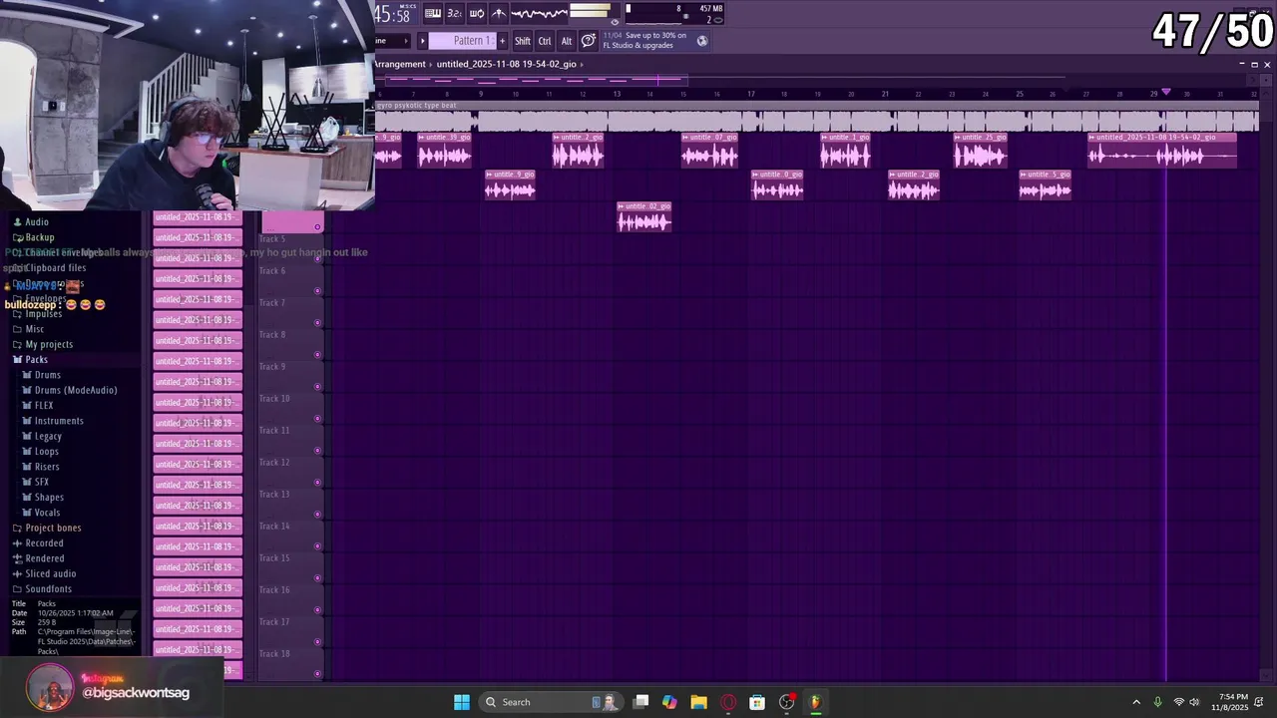Click the Ctrl modifier button
Screen dimensions: 1277x718
point(545,41)
